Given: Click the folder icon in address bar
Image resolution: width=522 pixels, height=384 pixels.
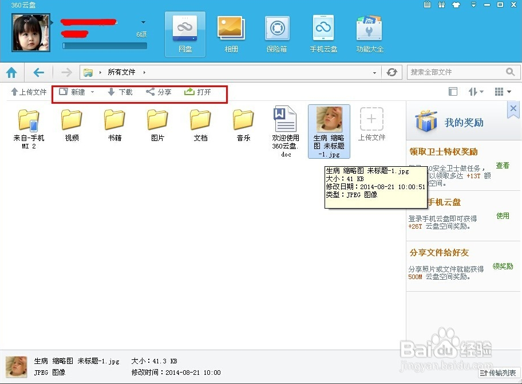Looking at the screenshot, I should pos(88,72).
